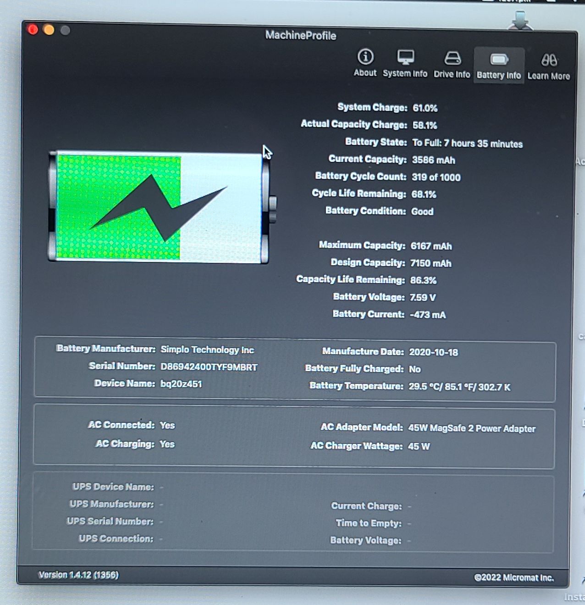Open the About info icon
Viewport: 585px width, 605px height.
pyautogui.click(x=365, y=57)
